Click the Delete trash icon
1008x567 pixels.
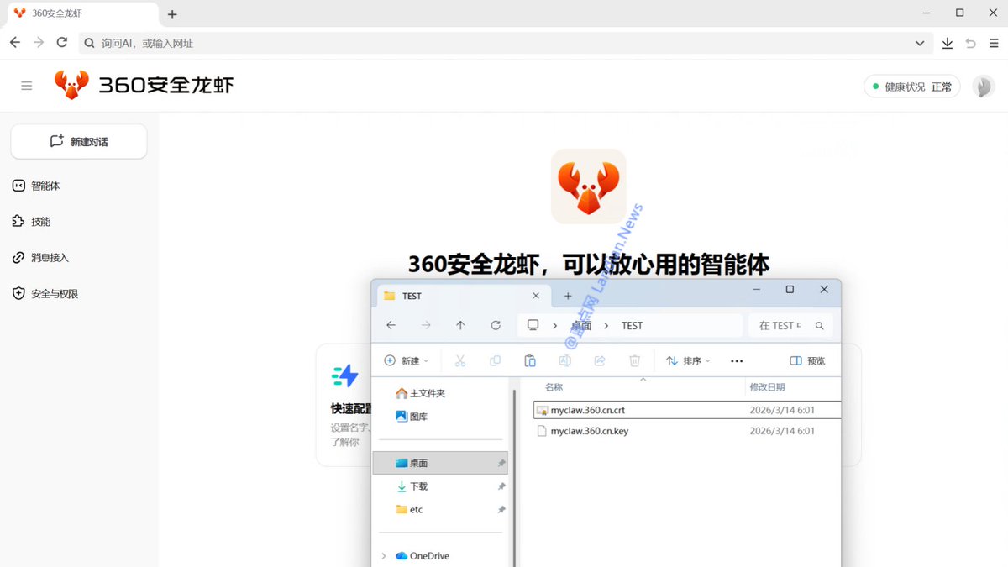click(x=635, y=360)
